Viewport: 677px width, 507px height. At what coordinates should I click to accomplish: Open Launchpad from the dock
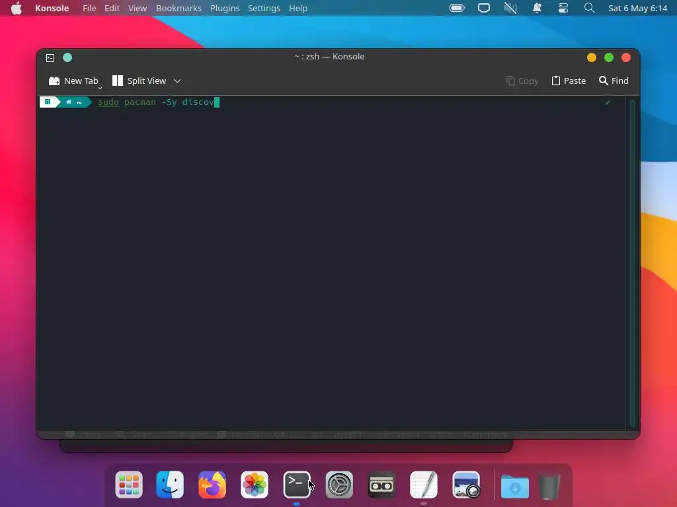tap(129, 485)
